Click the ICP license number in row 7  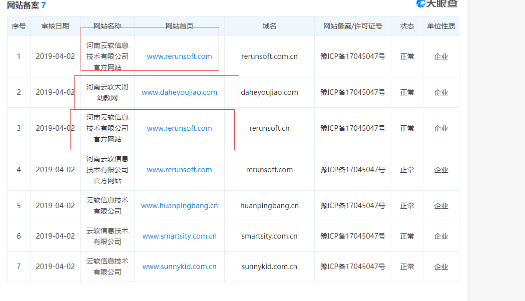(352, 267)
